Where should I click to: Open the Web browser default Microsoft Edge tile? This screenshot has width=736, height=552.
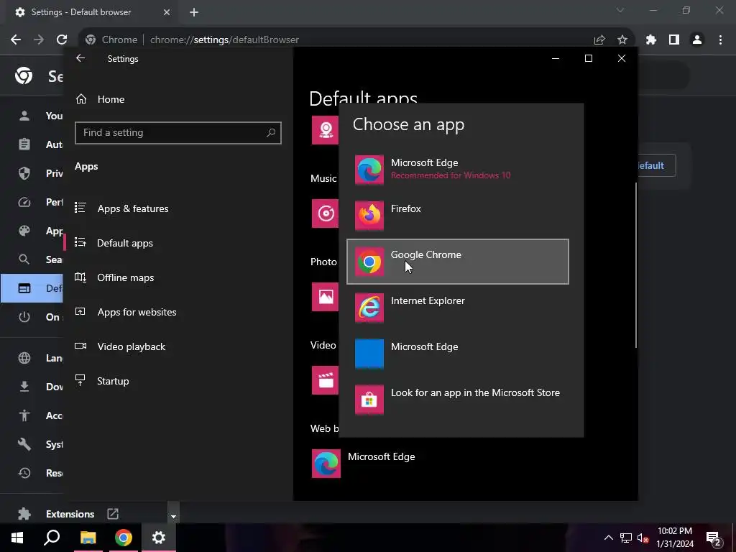pos(364,464)
